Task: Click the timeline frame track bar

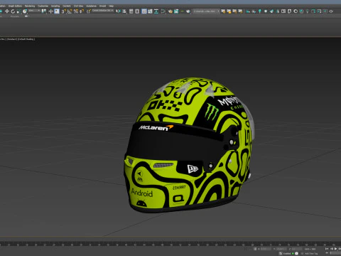Action: pos(170,244)
